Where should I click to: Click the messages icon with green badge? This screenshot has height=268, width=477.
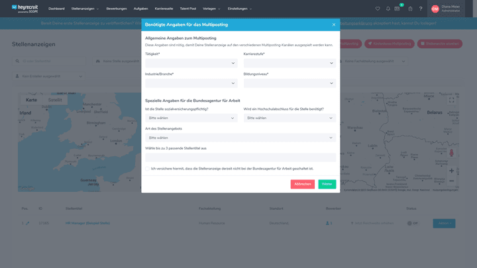398,9
